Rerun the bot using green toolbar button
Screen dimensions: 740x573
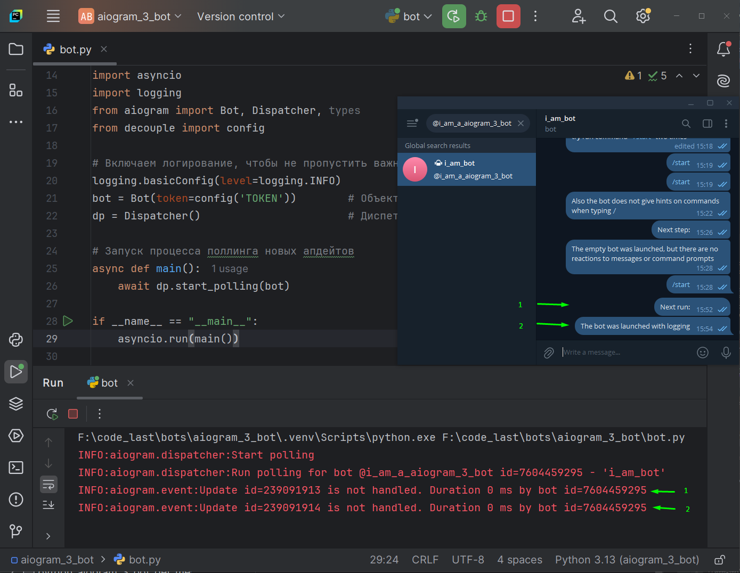pos(454,17)
